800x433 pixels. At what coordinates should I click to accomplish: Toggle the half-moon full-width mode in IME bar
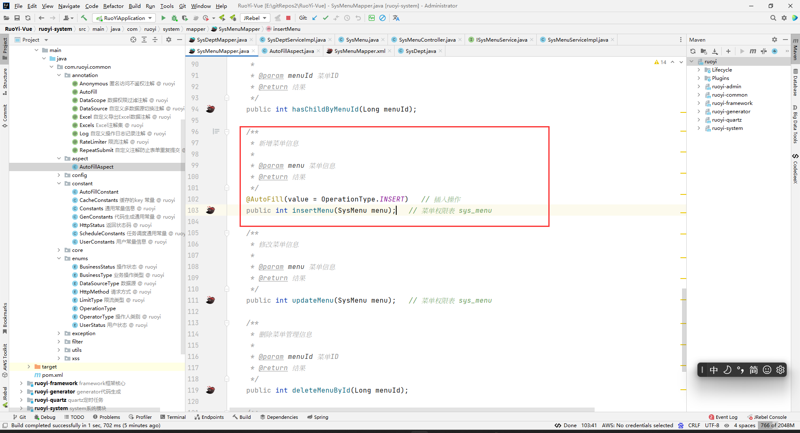pos(727,370)
